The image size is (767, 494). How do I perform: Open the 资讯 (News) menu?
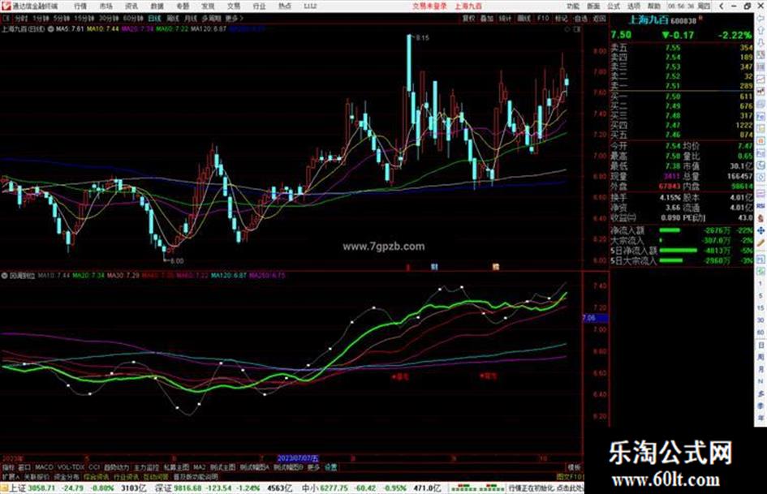click(131, 6)
